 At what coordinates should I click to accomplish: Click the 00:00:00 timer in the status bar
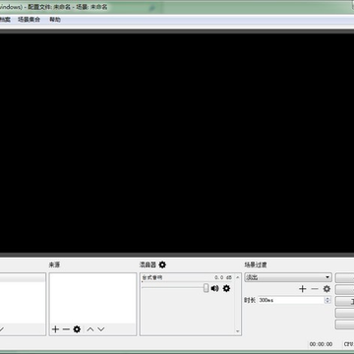(x=321, y=344)
